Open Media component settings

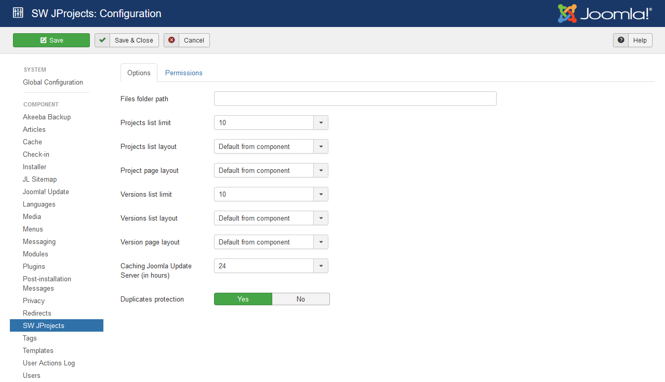pyautogui.click(x=32, y=216)
